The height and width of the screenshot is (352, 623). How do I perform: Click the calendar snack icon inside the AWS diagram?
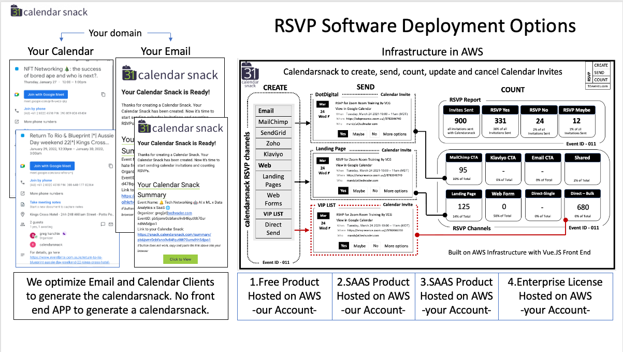pos(251,74)
